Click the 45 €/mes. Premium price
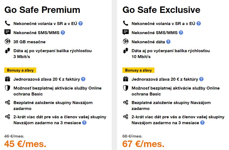This screenshot has height=150, width=229. pos(25,144)
